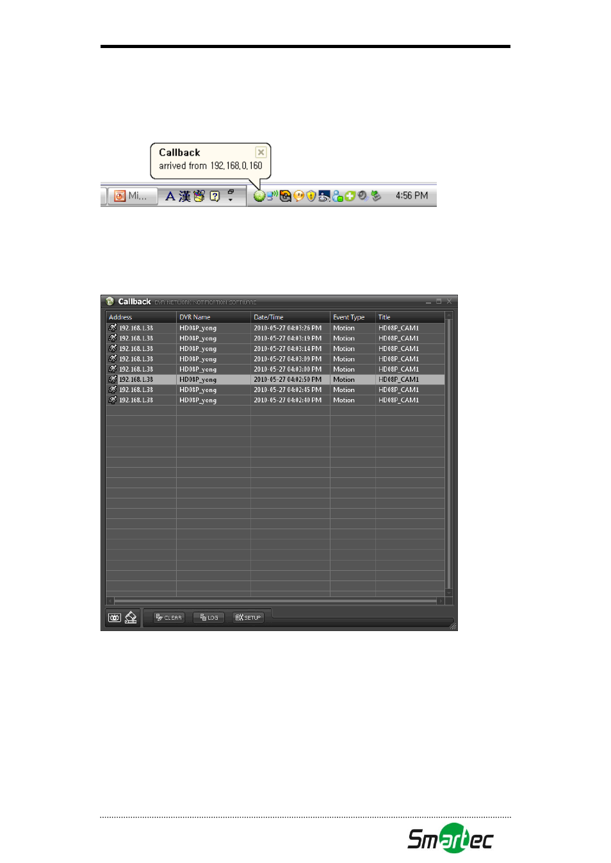
Task: Click the vertical scrollbar of the event list
Action: (449, 454)
